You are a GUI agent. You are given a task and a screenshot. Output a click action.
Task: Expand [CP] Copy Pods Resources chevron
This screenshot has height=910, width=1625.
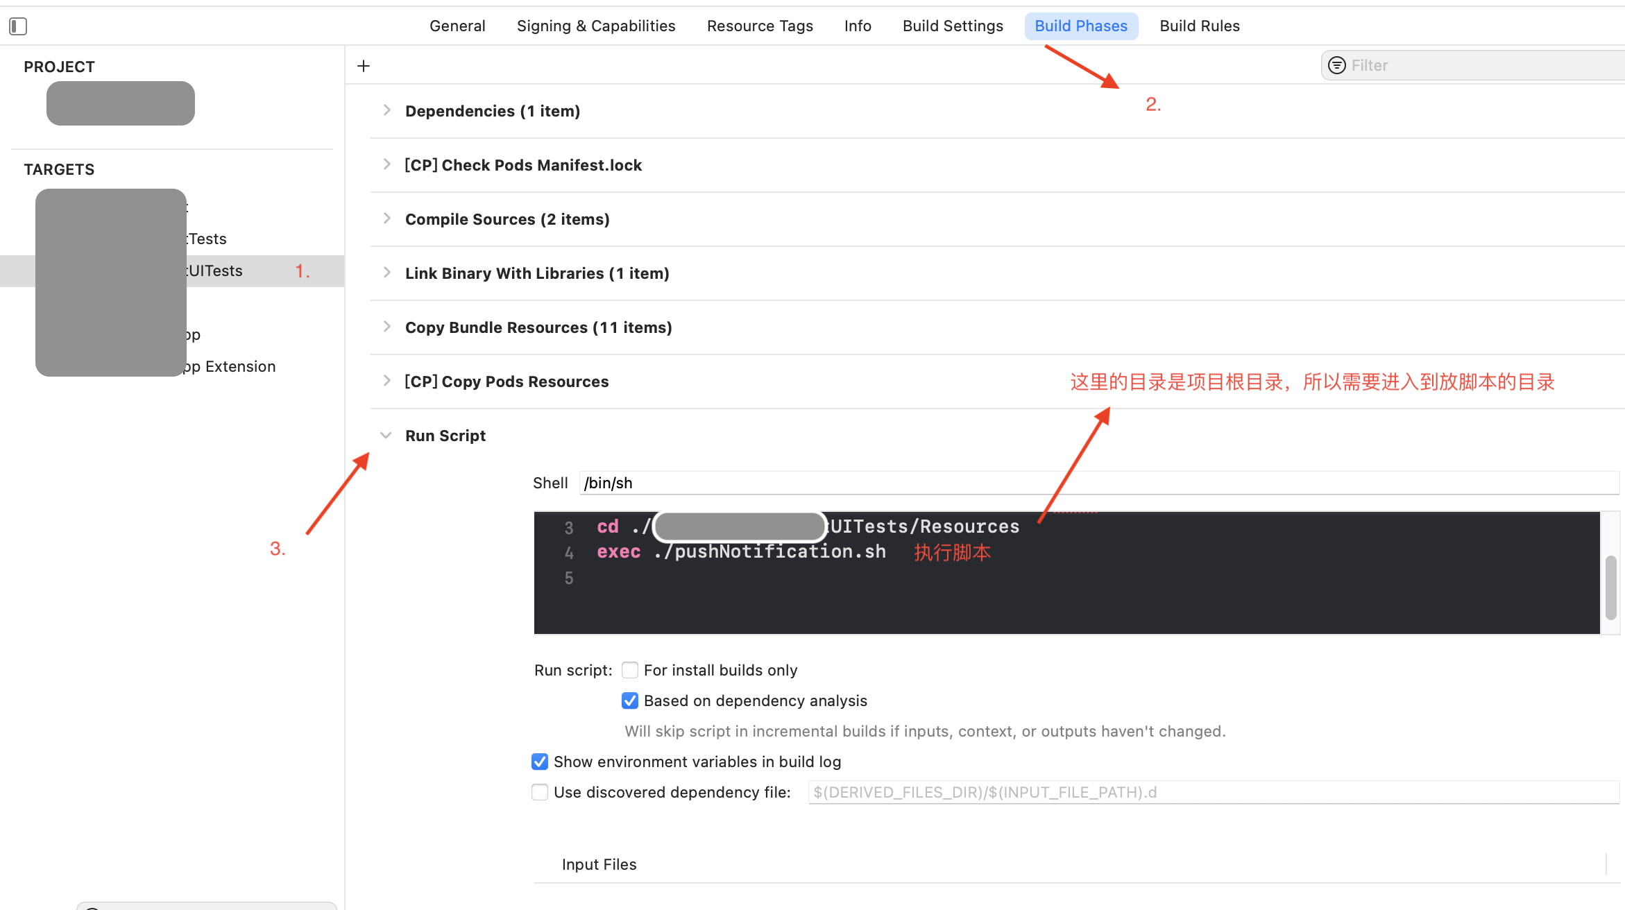tap(387, 381)
